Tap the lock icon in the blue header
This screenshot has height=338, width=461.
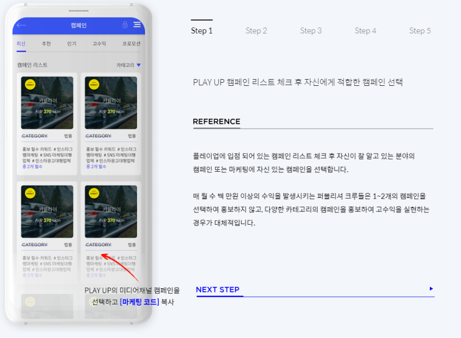125,25
